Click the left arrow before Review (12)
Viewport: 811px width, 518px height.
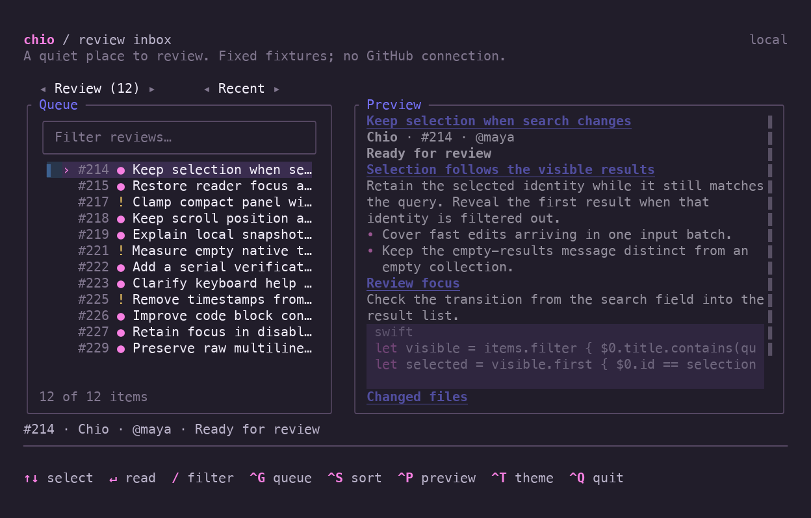click(x=43, y=89)
